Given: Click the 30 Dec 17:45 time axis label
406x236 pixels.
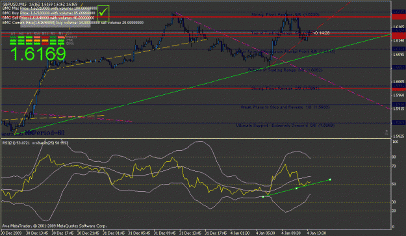Looking at the screenshot, I should pos(63,233).
